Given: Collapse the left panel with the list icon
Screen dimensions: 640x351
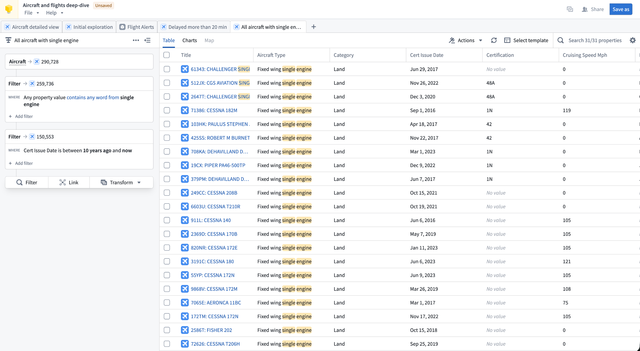Looking at the screenshot, I should tap(148, 40).
